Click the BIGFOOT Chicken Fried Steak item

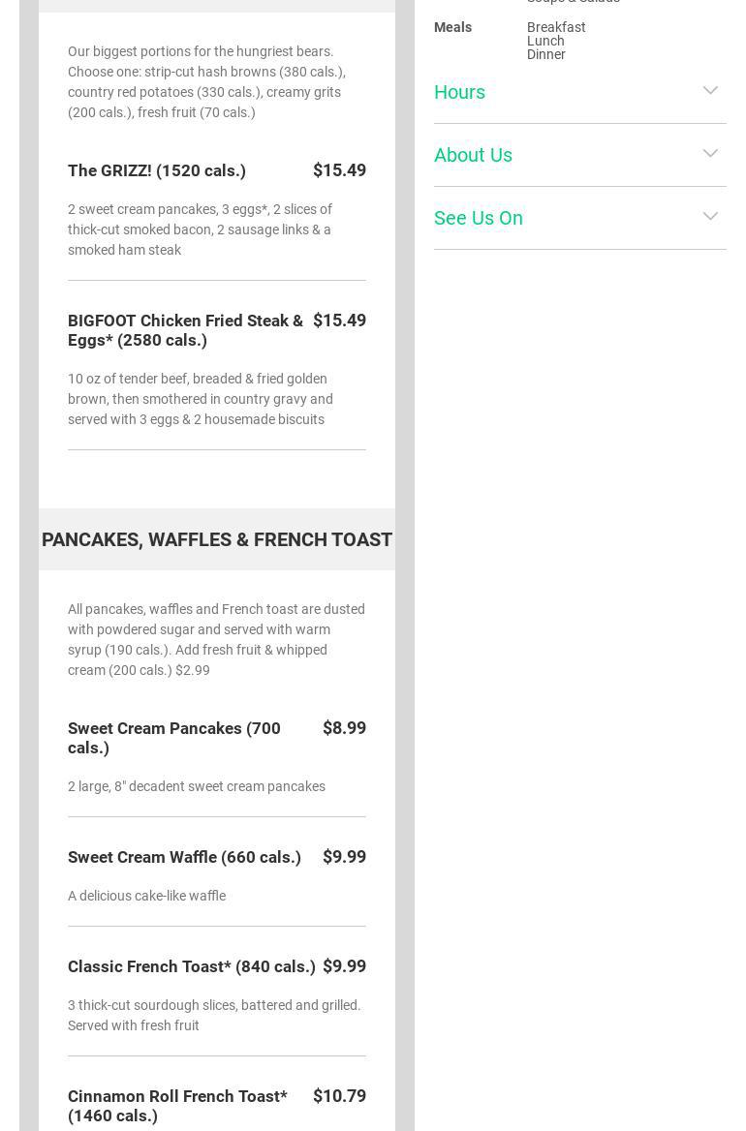185,330
